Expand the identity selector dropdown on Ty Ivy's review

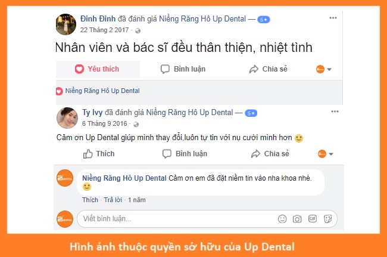[326, 154]
